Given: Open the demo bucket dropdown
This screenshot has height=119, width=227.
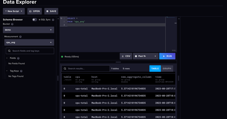Looking at the screenshot, I should coord(29,30).
